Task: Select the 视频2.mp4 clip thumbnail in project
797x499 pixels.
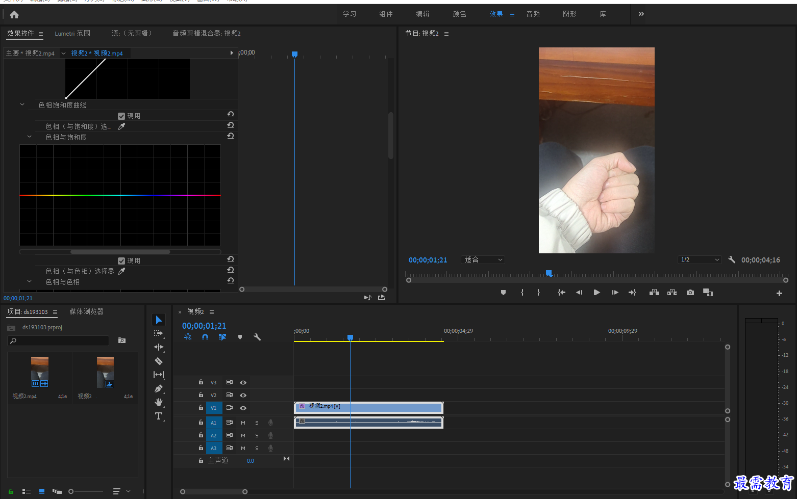Action: pos(40,372)
